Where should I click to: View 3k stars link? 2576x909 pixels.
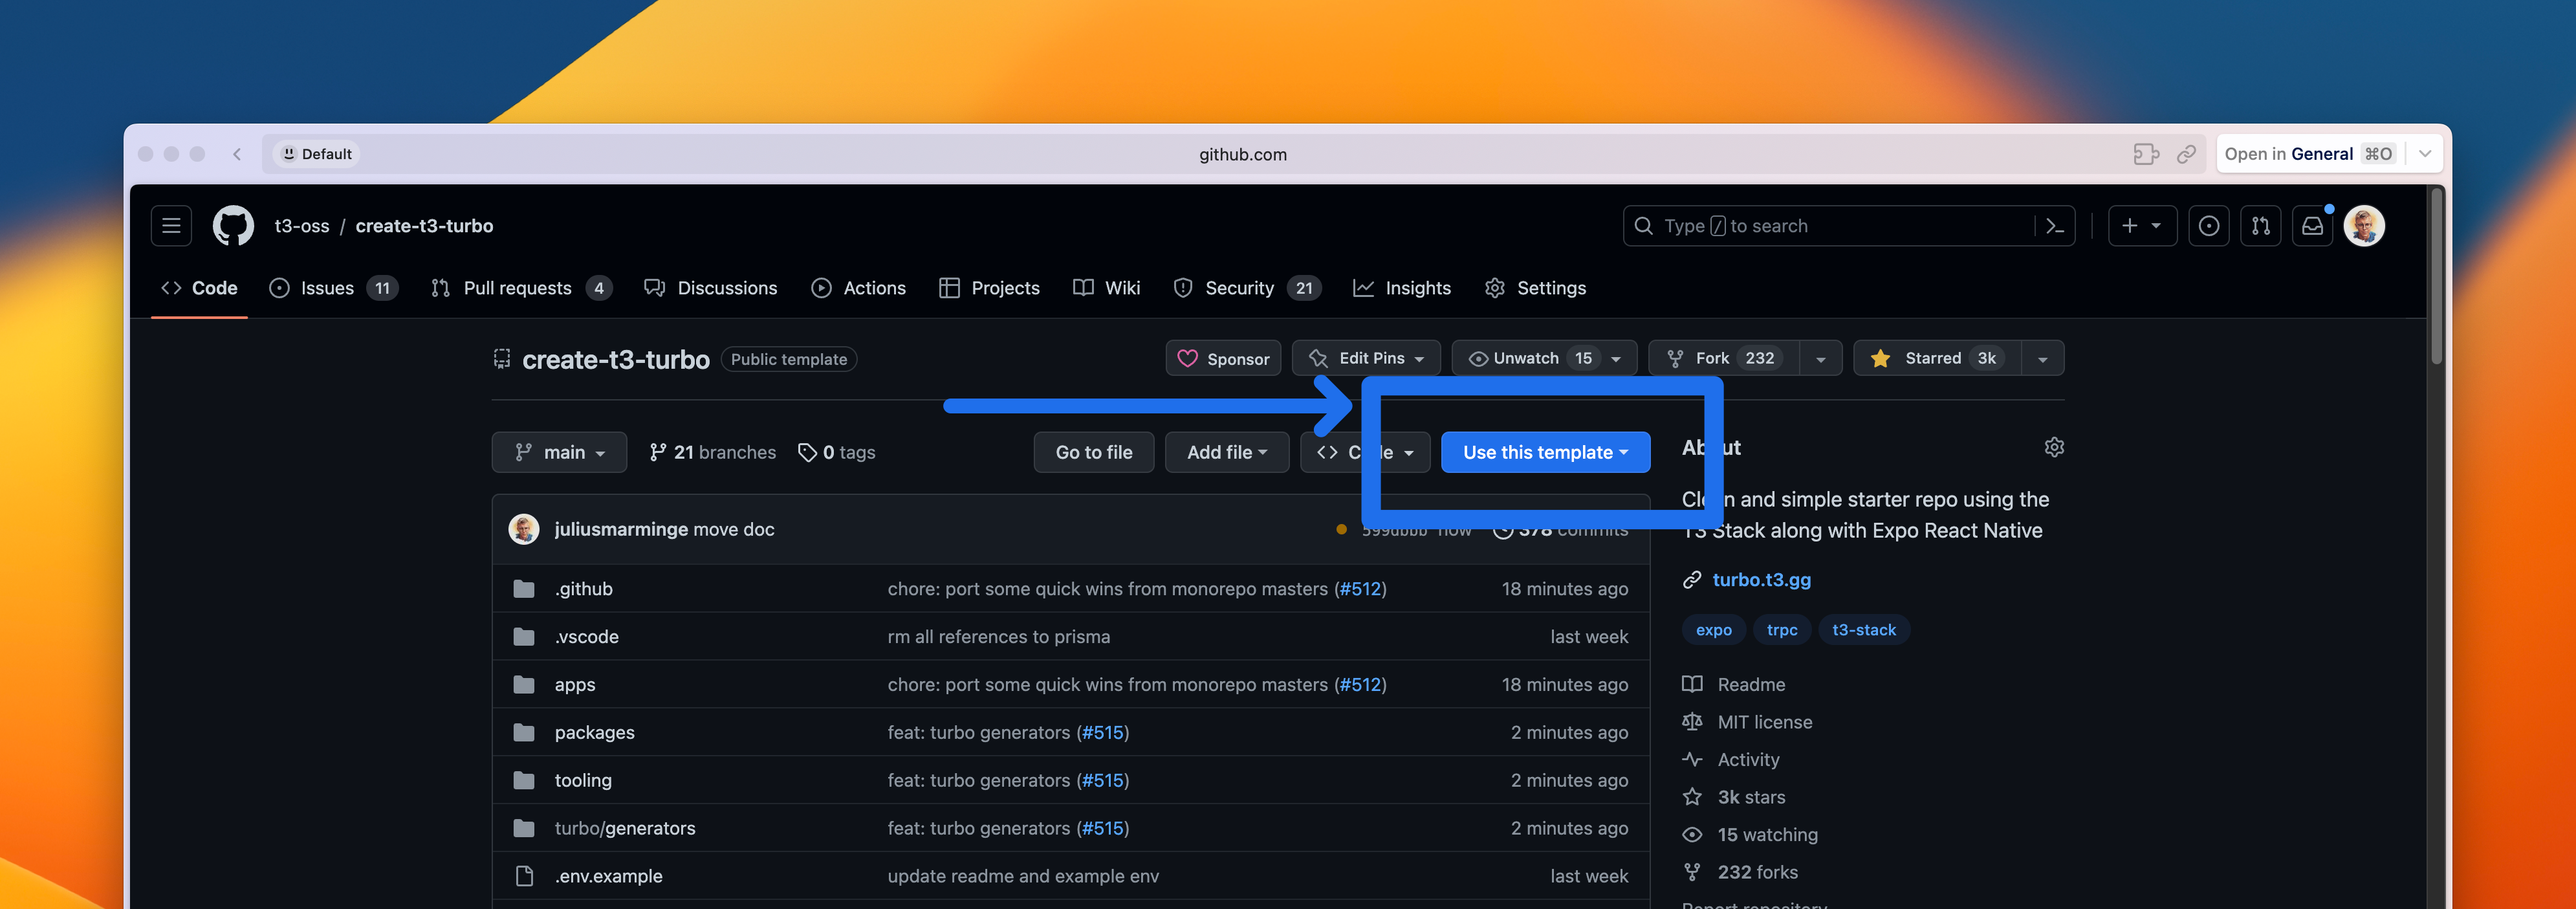tap(1735, 797)
